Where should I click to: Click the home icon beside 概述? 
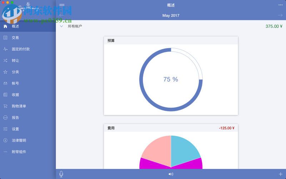5,26
